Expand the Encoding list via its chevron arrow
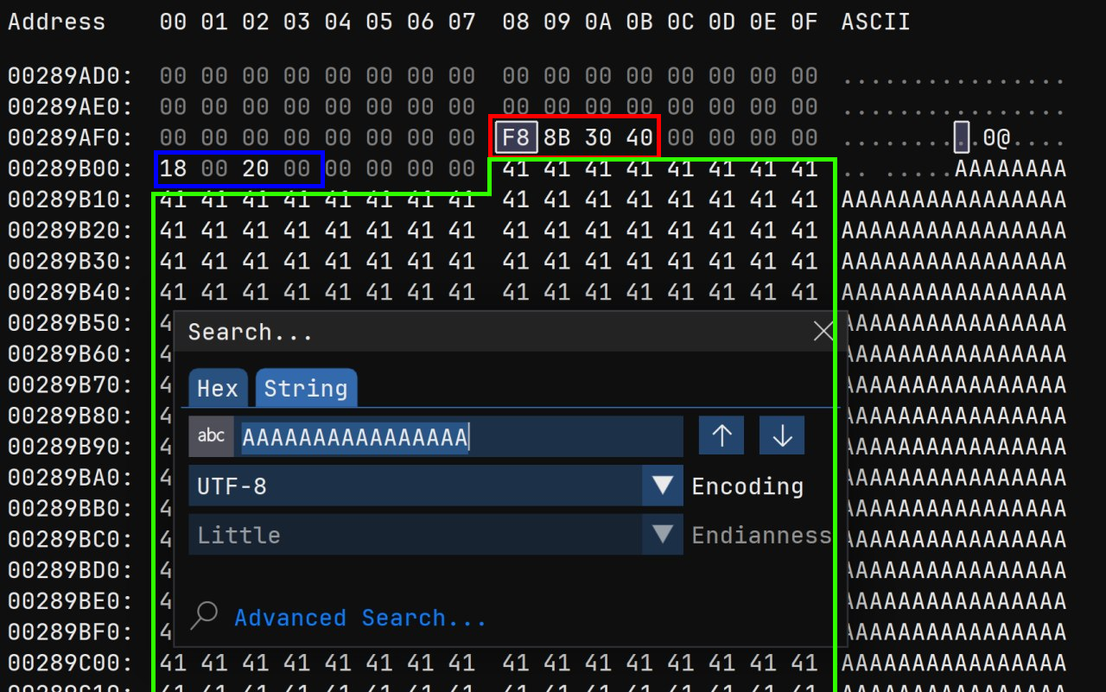Screen dimensions: 1106x692 [x=663, y=486]
